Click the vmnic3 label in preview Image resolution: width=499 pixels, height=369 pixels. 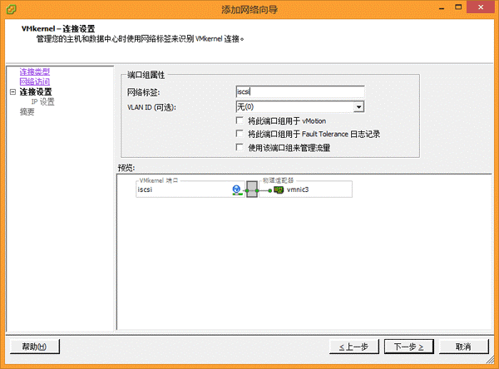tap(298, 189)
